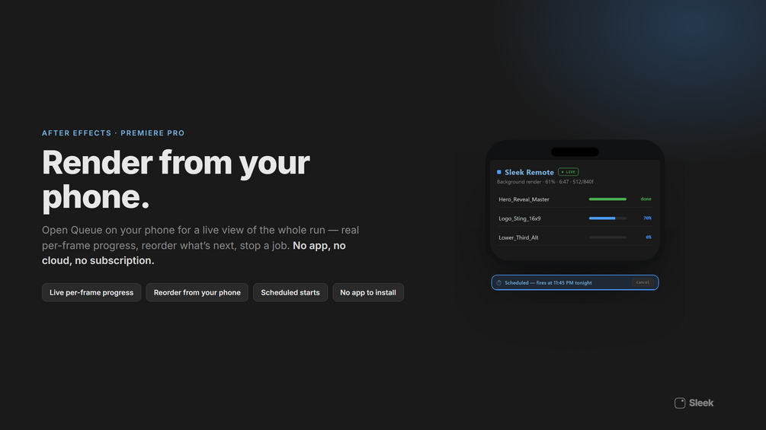This screenshot has height=430, width=766.
Task: Click the Logo_Sting_16x9 blue progress bar
Action: pos(607,218)
